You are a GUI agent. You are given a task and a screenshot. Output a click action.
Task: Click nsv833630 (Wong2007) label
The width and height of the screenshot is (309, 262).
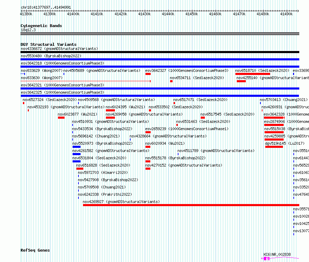pyautogui.click(x=42, y=78)
